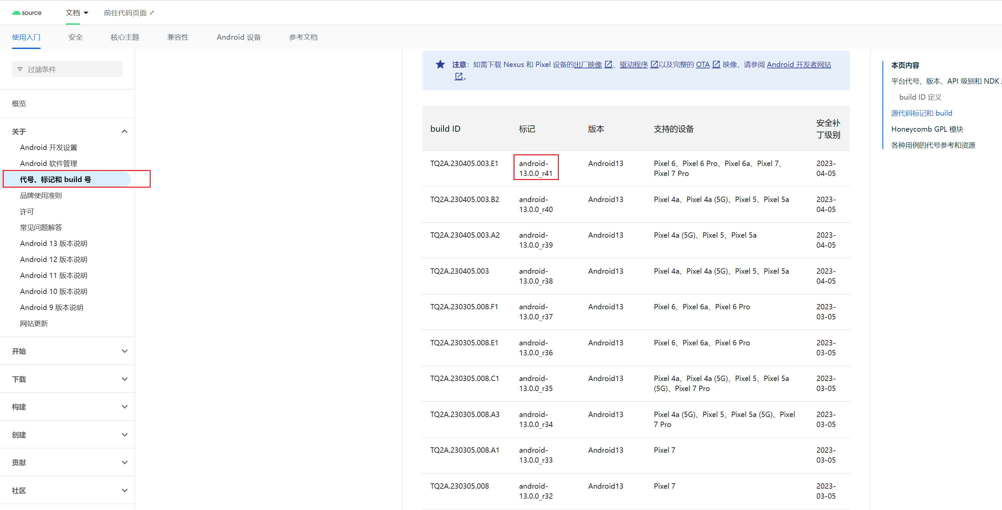
Task: Expand the 开始 sidebar section
Action: [124, 351]
